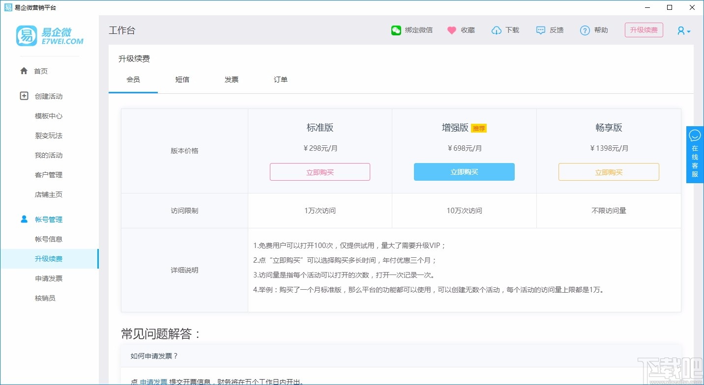Click the pink 升级续费 button at top
Viewport: 704px width, 385px height.
pos(644,30)
